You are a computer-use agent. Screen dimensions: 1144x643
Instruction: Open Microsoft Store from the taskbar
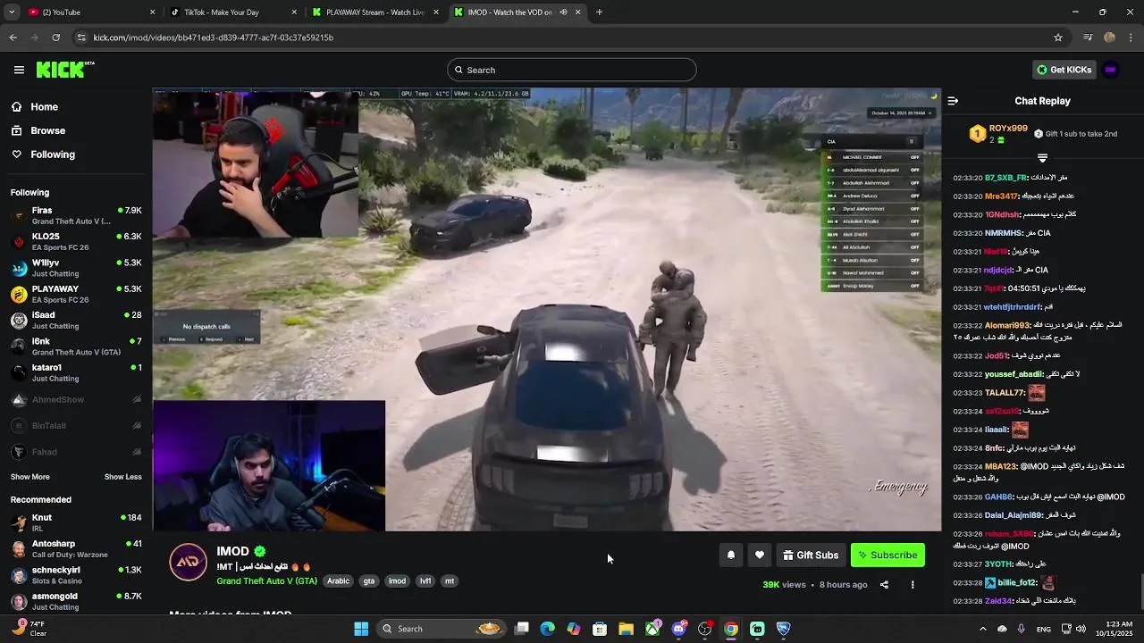[601, 629]
